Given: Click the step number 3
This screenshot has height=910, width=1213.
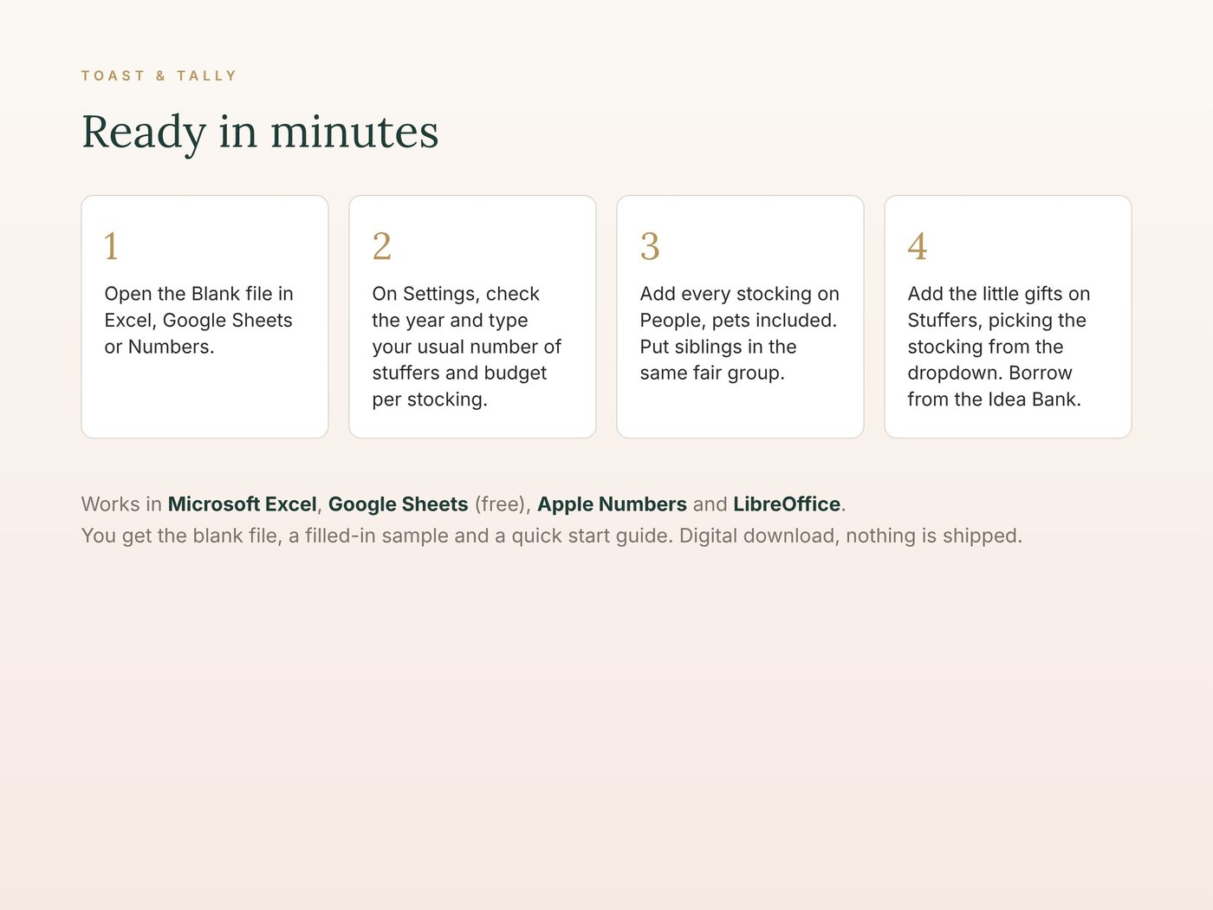Looking at the screenshot, I should [650, 246].
